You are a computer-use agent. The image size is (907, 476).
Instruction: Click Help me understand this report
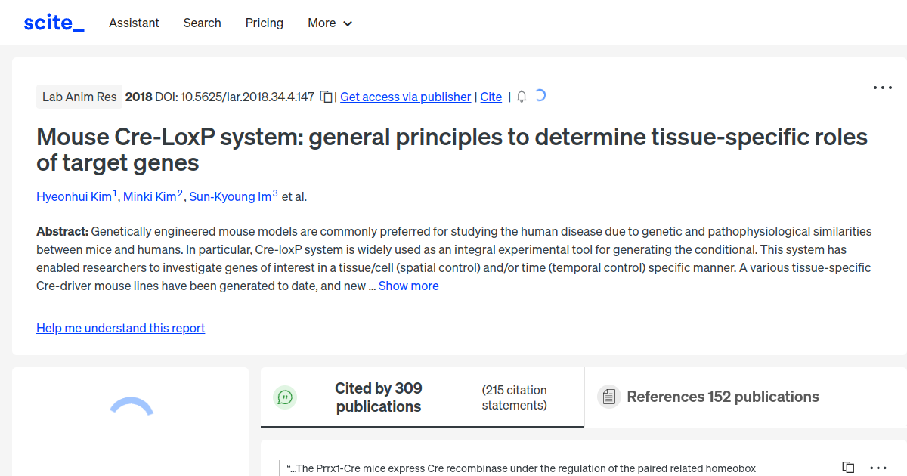pos(120,328)
